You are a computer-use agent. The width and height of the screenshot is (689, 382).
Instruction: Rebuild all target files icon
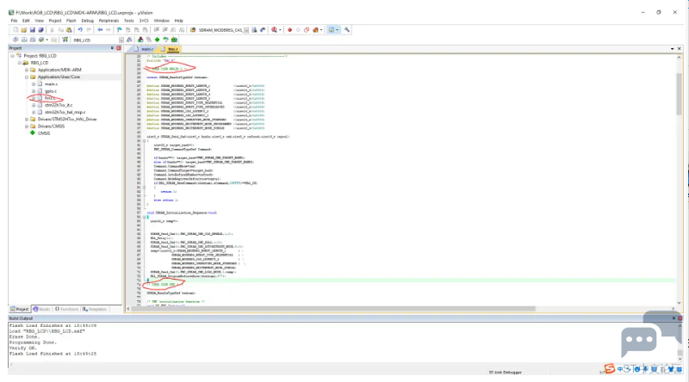[33, 40]
